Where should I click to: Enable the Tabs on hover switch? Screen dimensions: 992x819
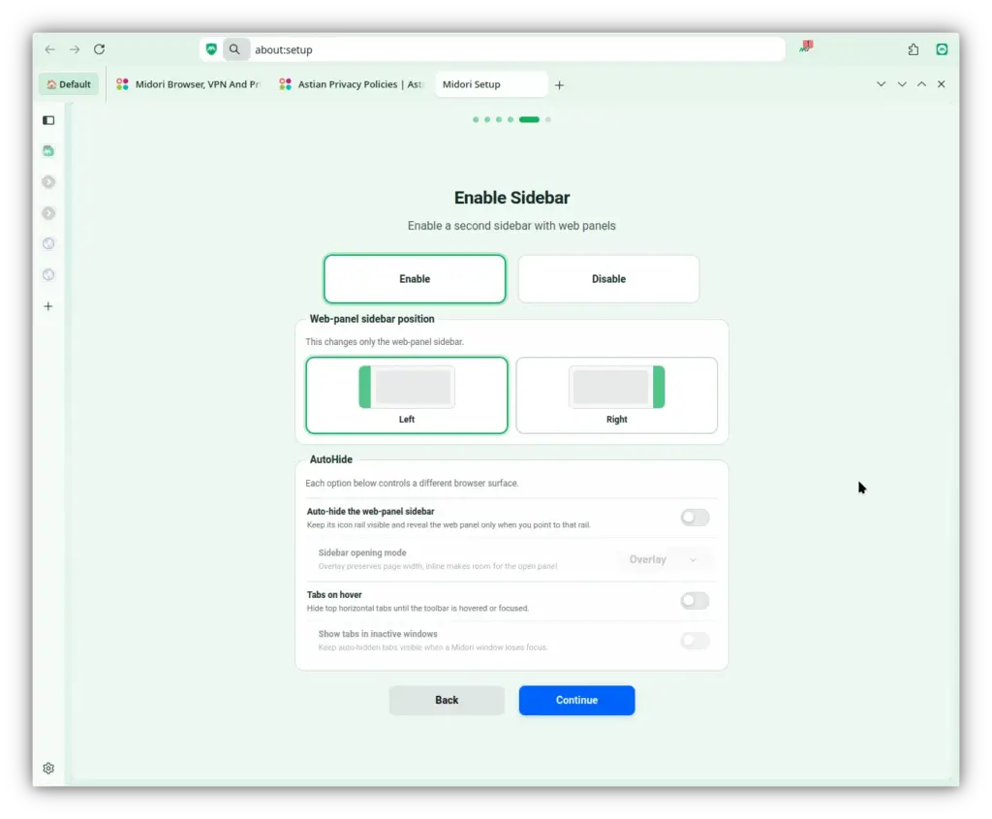pyautogui.click(x=695, y=601)
